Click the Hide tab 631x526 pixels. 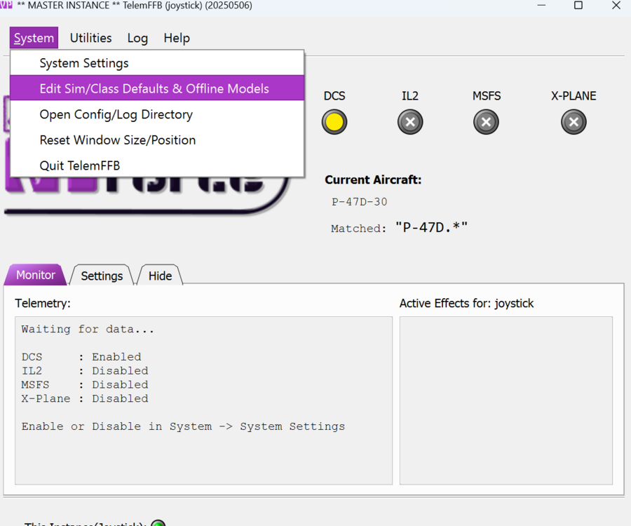(160, 276)
